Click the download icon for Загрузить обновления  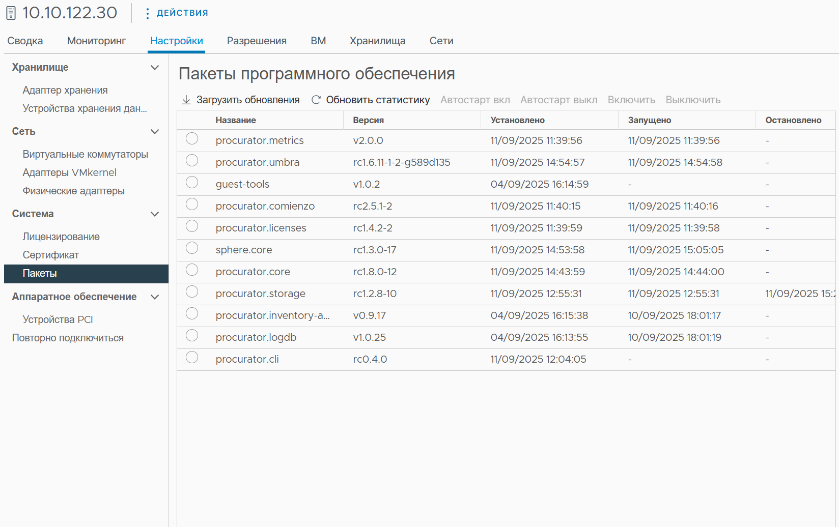click(x=186, y=100)
